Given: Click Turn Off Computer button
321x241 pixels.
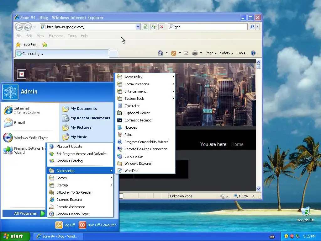Looking at the screenshot, I should 97,225.
